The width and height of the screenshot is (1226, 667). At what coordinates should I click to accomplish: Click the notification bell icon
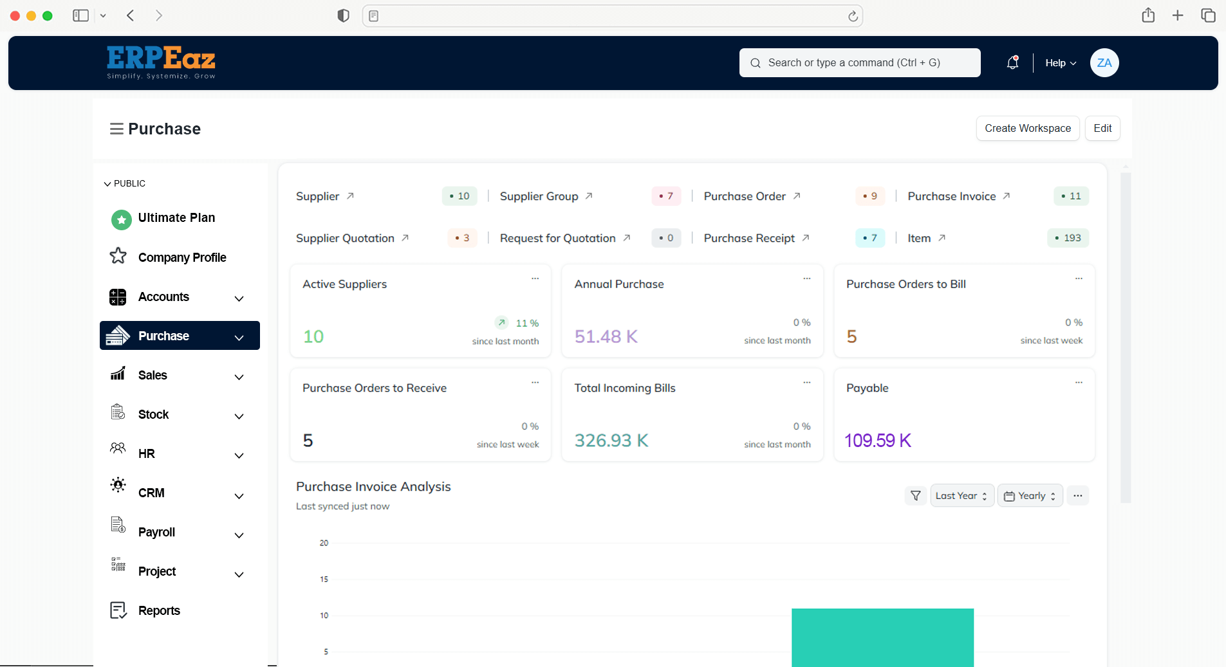(x=1012, y=62)
